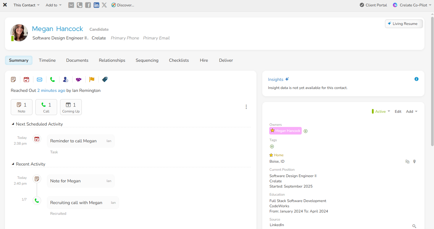Image resolution: width=434 pixels, height=229 pixels.
Task: Open the Relationships tab
Action: click(112, 60)
